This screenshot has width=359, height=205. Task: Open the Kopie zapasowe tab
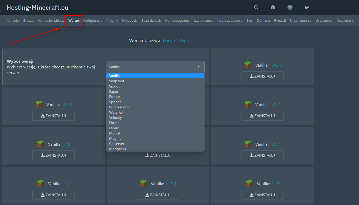coord(230,20)
